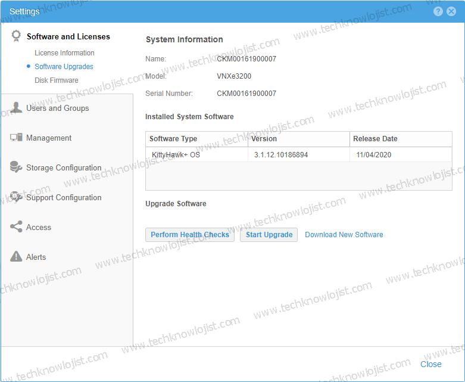Show the Alerts settings section

click(36, 257)
